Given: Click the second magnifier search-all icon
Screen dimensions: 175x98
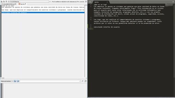Looking at the screenshot, I should (86, 81).
